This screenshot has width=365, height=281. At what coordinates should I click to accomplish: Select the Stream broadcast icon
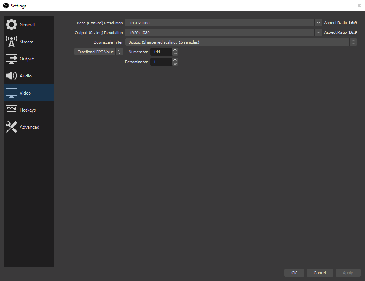click(11, 42)
